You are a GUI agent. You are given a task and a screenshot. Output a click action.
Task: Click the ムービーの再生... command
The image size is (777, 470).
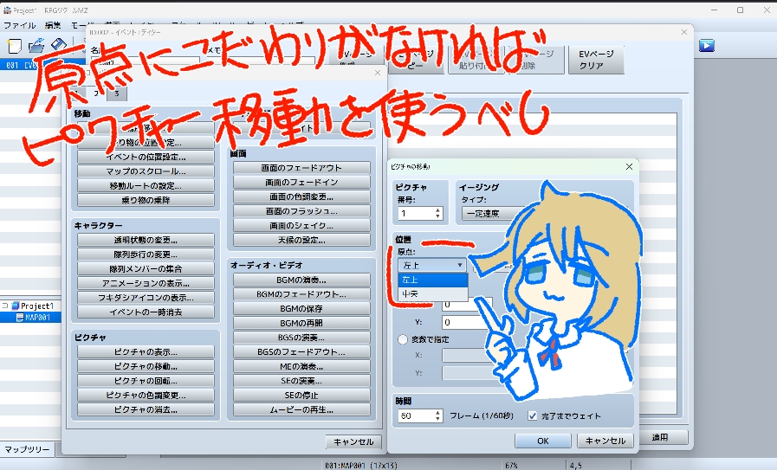(x=301, y=409)
